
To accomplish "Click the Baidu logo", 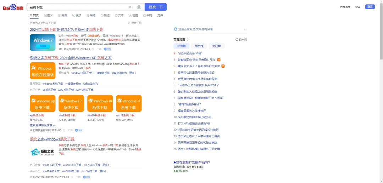I will [13, 7].
